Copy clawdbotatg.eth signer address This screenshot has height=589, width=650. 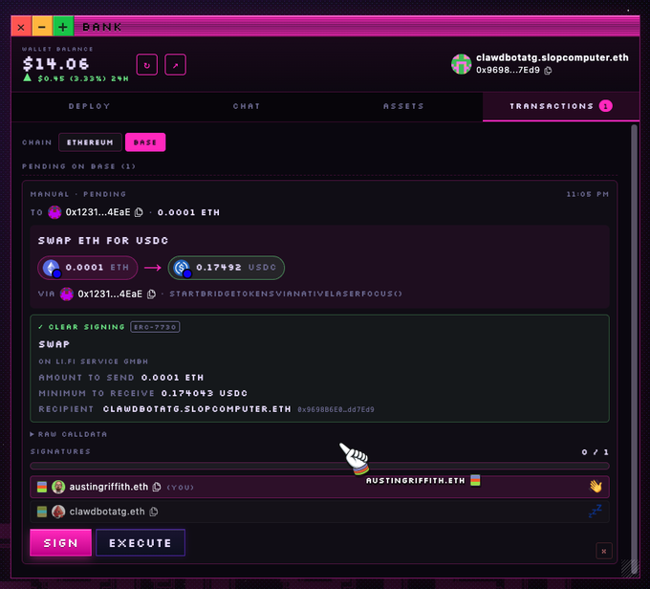pyautogui.click(x=153, y=512)
